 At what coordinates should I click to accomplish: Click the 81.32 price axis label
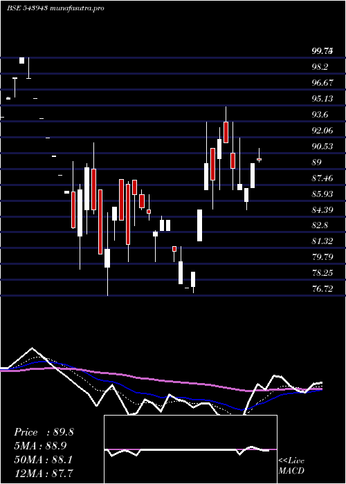(x=322, y=241)
